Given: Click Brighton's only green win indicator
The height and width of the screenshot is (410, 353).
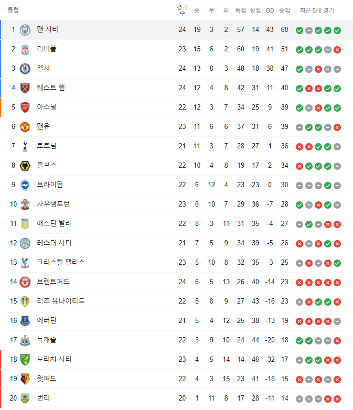Looking at the screenshot, I should 328,186.
